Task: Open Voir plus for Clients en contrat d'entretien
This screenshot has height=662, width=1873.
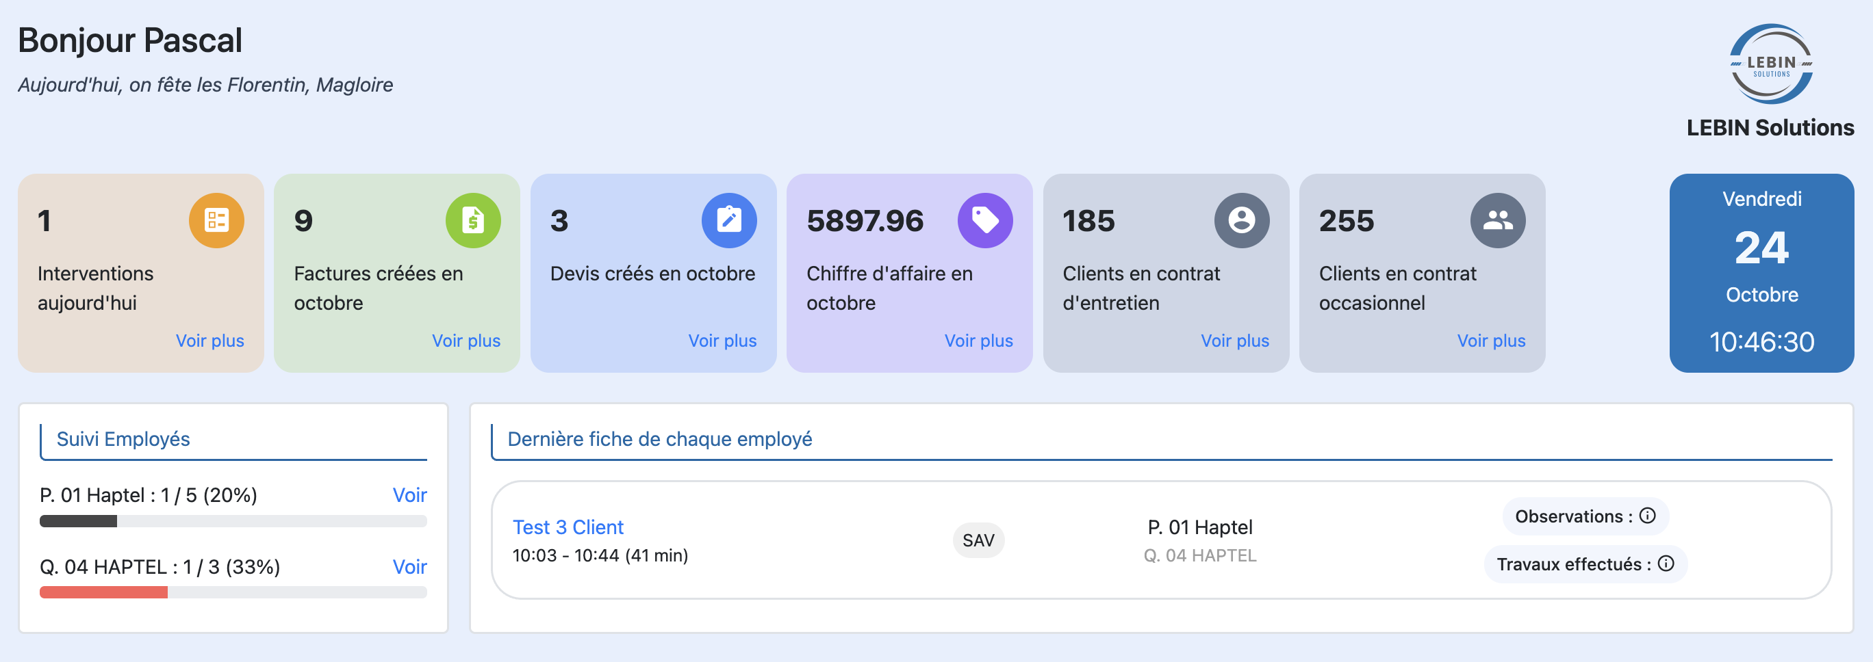Action: coord(1234,341)
